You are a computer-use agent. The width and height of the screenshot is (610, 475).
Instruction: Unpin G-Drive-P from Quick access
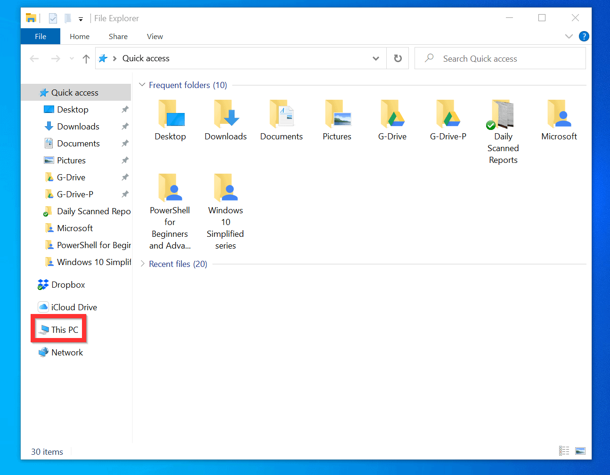click(125, 194)
